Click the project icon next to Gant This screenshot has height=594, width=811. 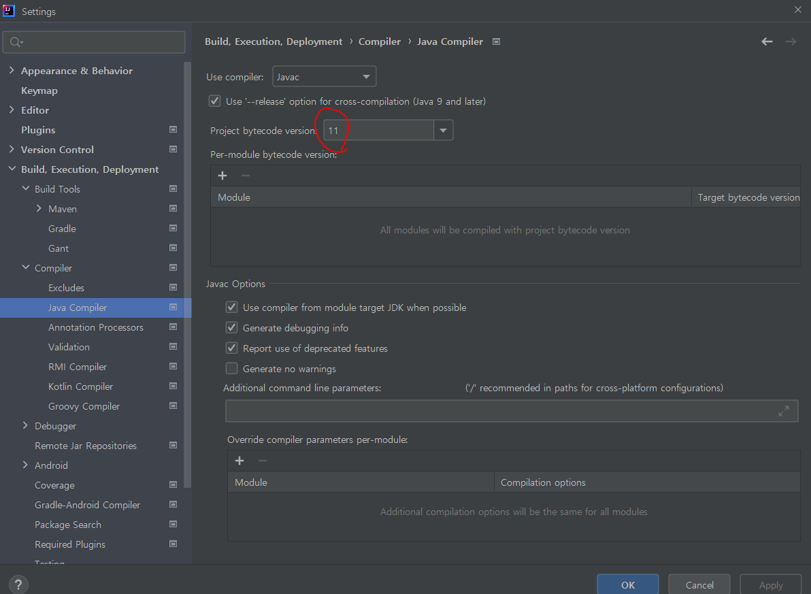click(x=173, y=248)
